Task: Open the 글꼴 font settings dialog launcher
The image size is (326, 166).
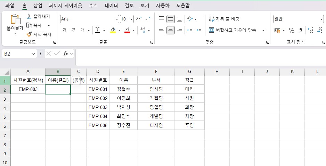Action: (152, 42)
